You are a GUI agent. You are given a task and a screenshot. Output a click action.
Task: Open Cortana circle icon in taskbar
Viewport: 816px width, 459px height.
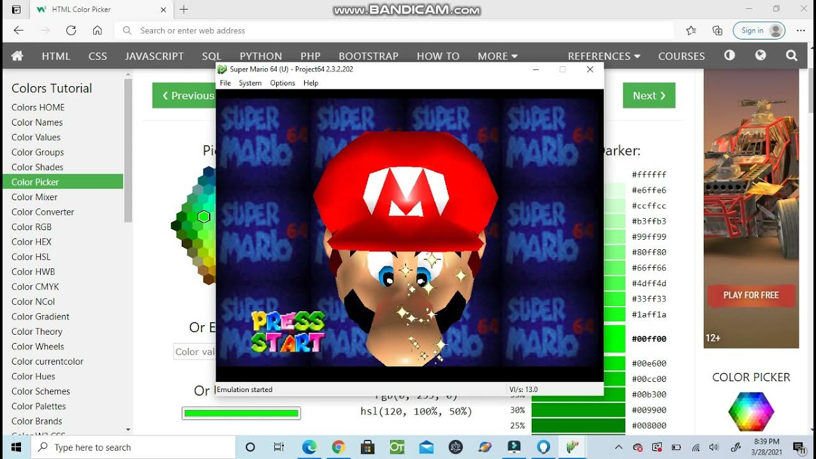(250, 448)
